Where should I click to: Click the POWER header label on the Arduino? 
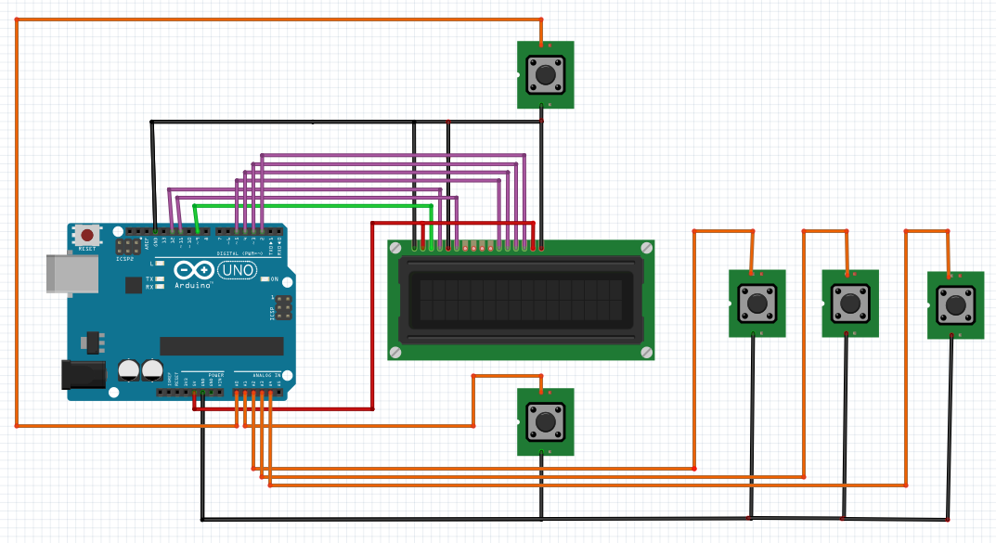point(216,375)
